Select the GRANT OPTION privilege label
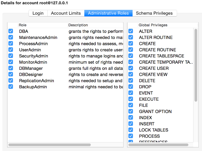This screenshot has height=151, width=202. [x=155, y=112]
